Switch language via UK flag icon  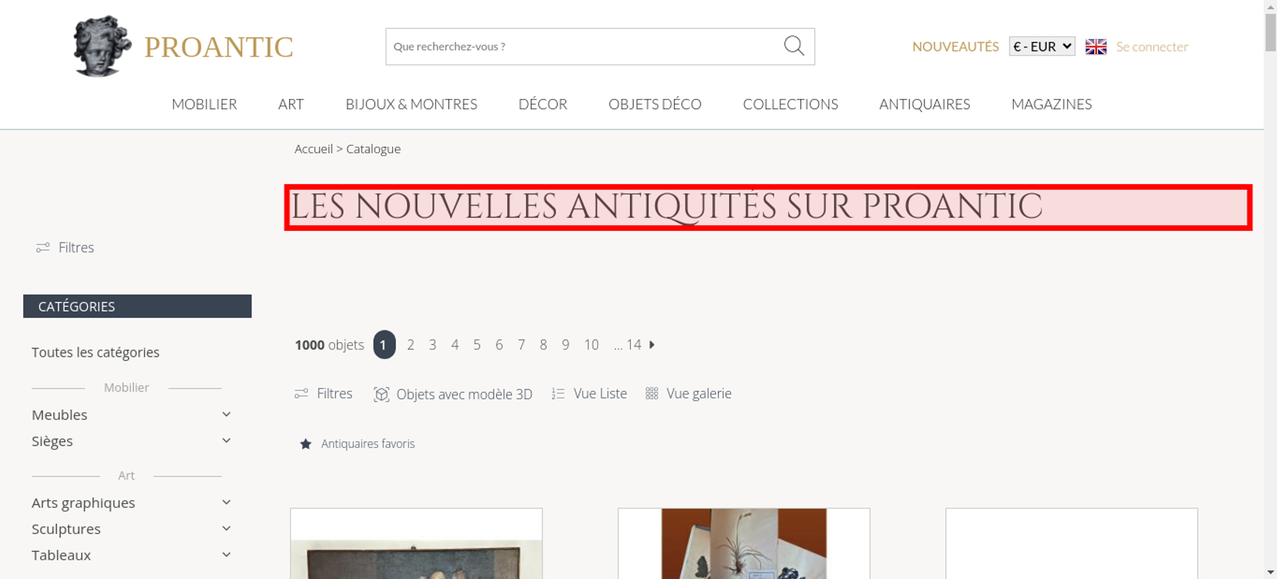pyautogui.click(x=1096, y=47)
